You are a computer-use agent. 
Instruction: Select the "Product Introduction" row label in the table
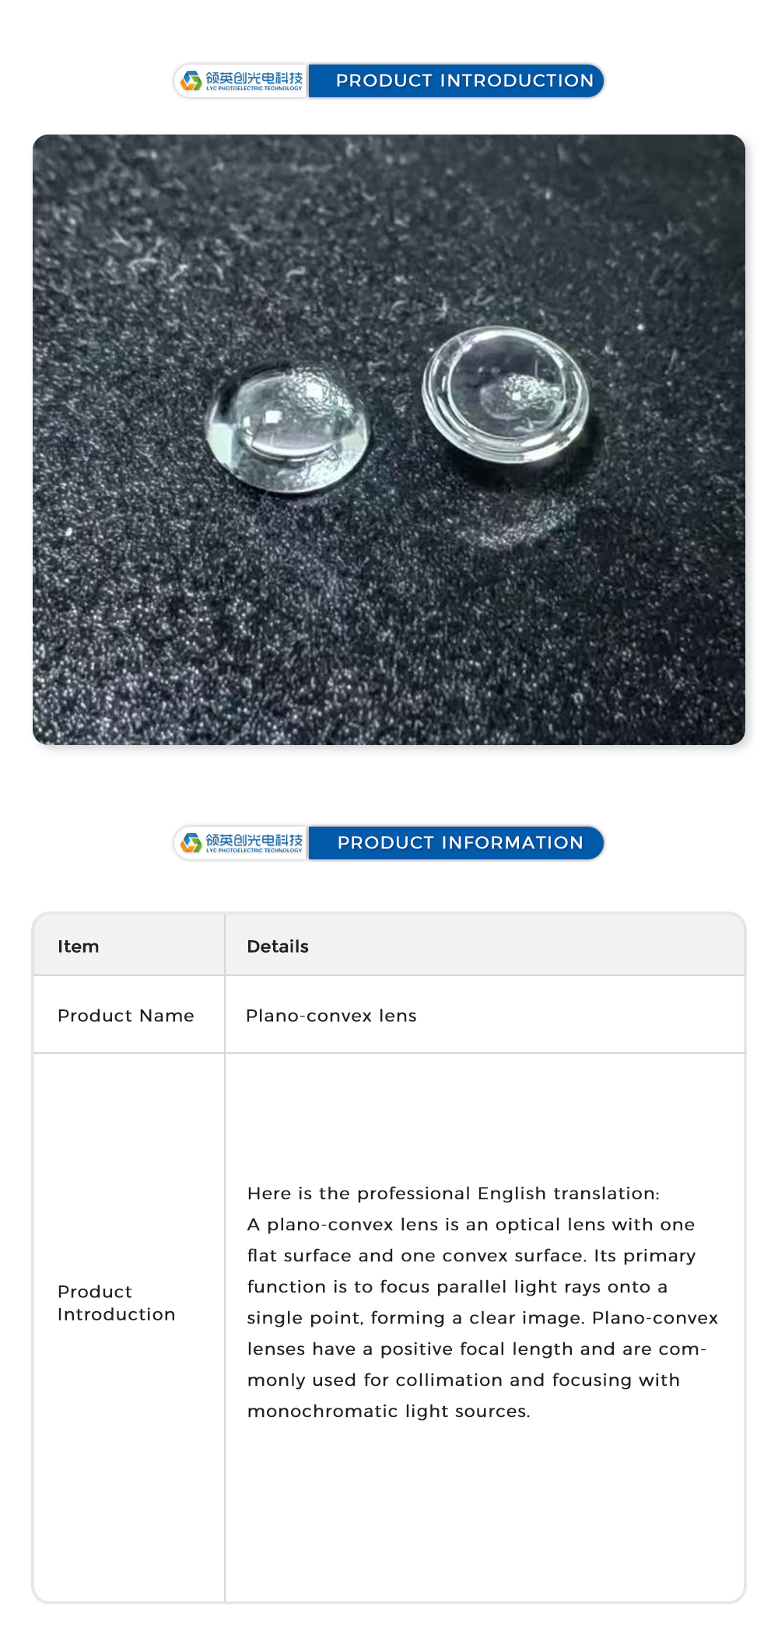tap(116, 1303)
